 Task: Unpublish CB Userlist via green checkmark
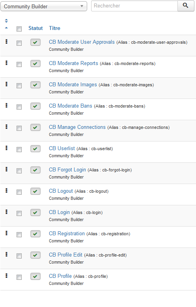click(x=35, y=149)
